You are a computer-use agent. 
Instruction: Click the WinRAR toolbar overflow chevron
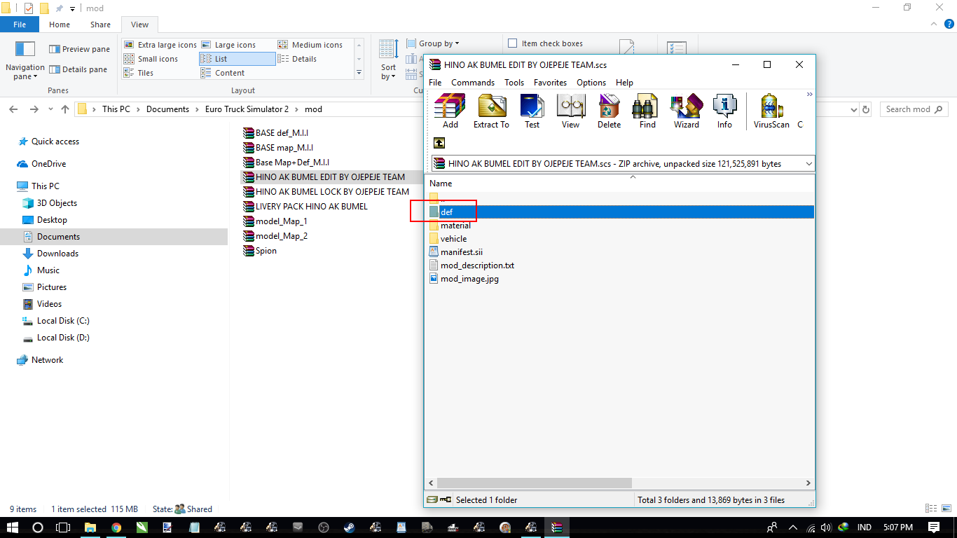point(810,94)
